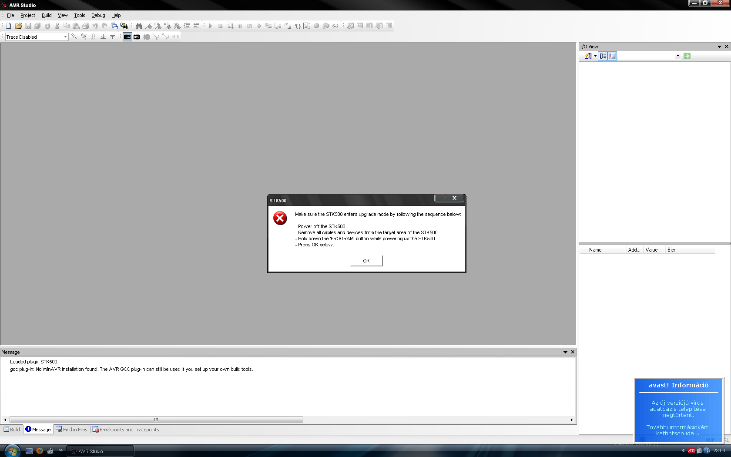Open a file with the folder icon
The height and width of the screenshot is (457, 731).
point(18,26)
